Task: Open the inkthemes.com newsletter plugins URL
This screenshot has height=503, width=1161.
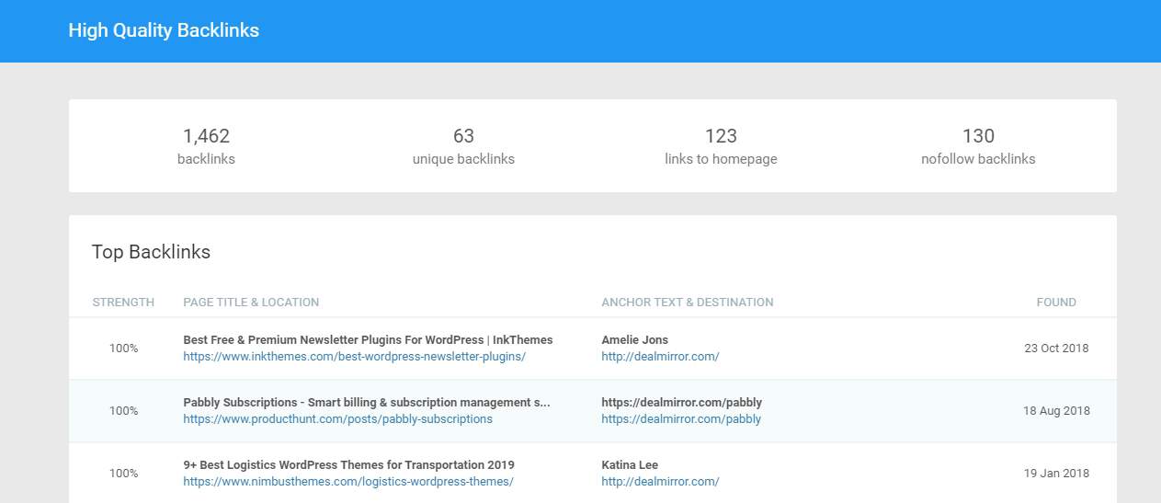Action: click(354, 357)
